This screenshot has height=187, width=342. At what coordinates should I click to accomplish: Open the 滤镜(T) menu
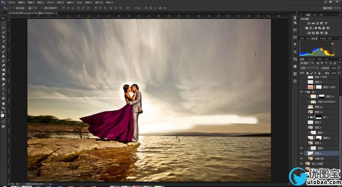70,2
